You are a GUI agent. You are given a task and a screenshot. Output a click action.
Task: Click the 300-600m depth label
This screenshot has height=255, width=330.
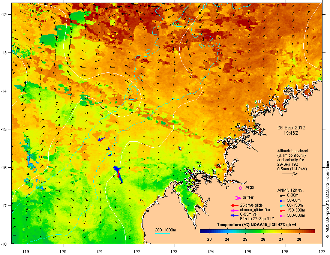296,216
